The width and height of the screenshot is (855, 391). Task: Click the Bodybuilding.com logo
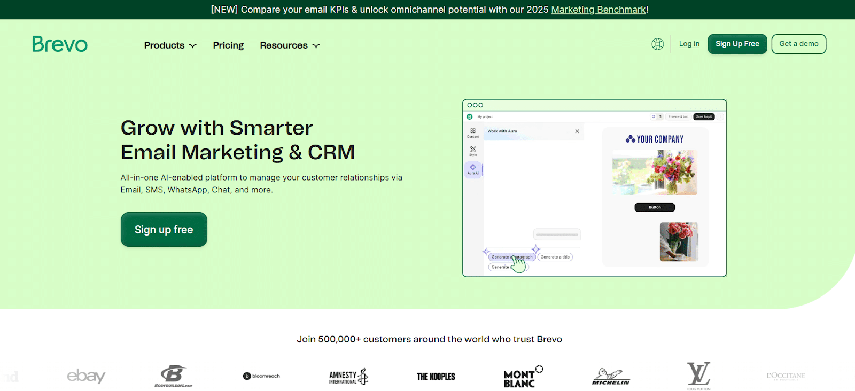click(173, 376)
